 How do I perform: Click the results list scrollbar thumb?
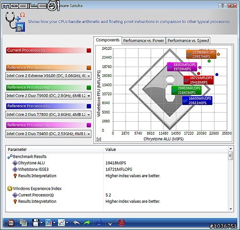[230, 155]
